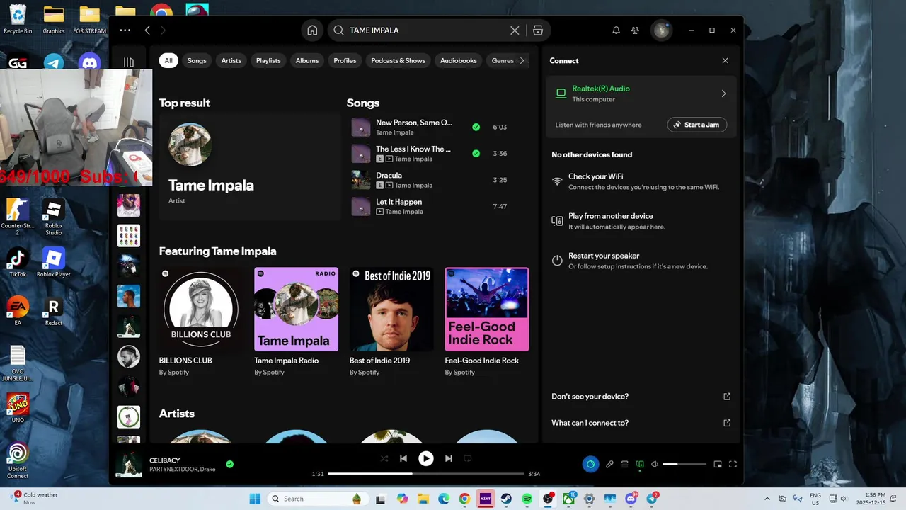
Task: Open the notifications bell
Action: point(616,30)
